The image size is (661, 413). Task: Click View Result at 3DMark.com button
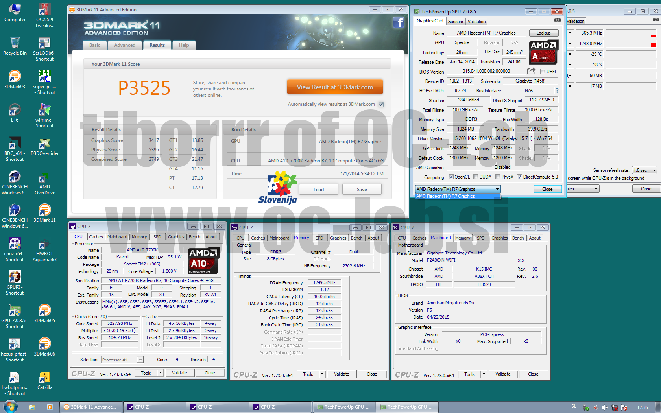pos(335,87)
